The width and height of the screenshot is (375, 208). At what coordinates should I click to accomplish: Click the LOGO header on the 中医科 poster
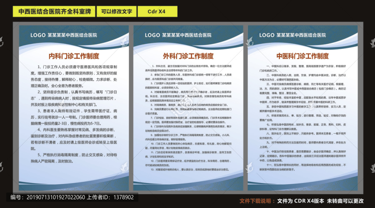pyautogui.click(x=292, y=35)
